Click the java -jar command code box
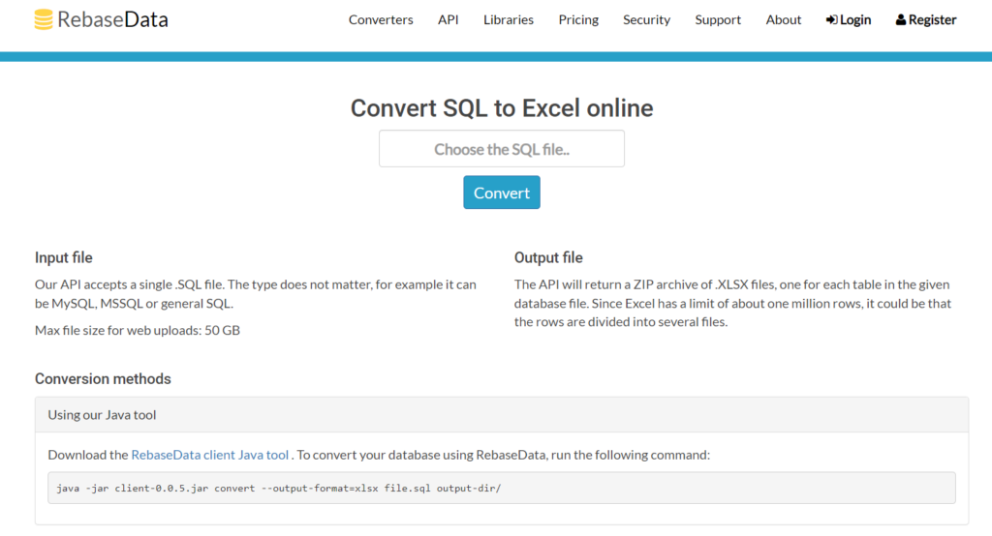992x536 pixels. click(502, 488)
